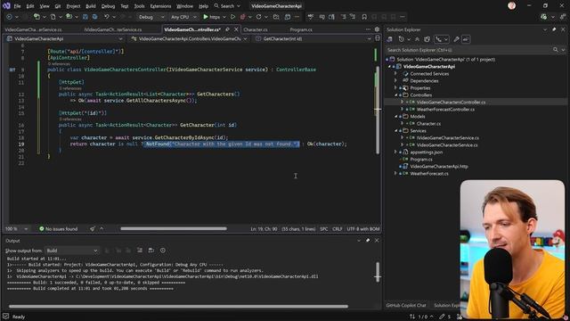The height and width of the screenshot is (321, 570).
Task: Pin the Output panel
Action: tap(368, 241)
